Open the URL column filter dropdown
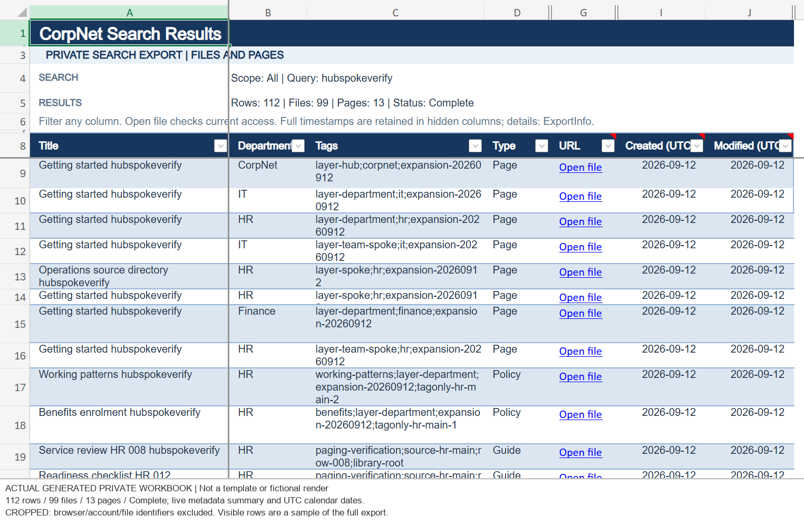The height and width of the screenshot is (525, 804). [608, 146]
